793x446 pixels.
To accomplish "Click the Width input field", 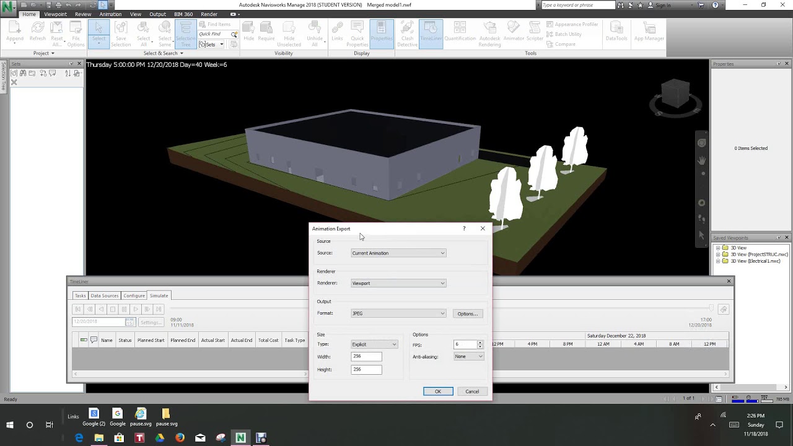I will click(366, 357).
